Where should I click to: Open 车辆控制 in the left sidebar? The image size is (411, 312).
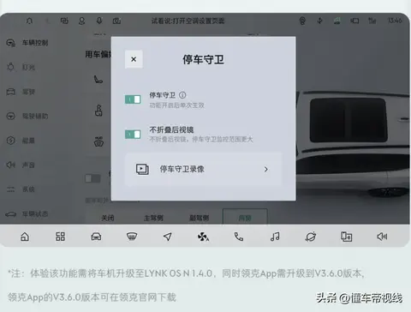pos(27,43)
